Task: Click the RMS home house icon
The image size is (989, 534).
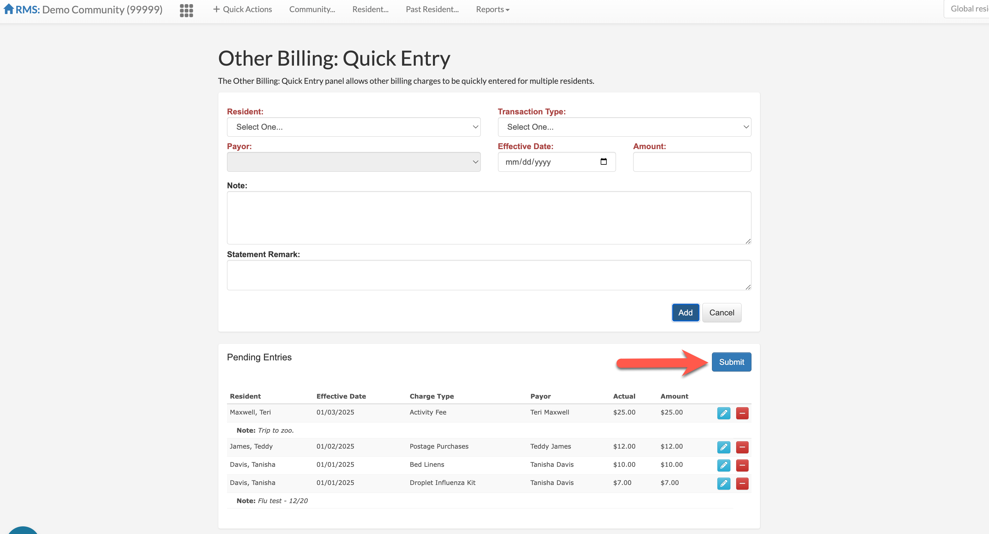Action: point(8,9)
